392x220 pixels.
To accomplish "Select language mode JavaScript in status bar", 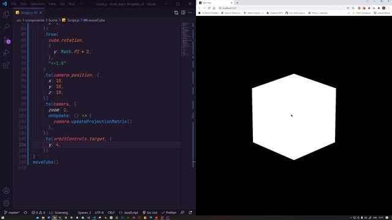I will tap(129, 213).
